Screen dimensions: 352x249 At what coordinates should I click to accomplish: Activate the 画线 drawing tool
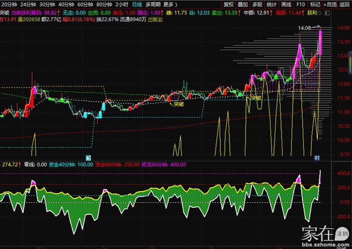click(x=285, y=4)
